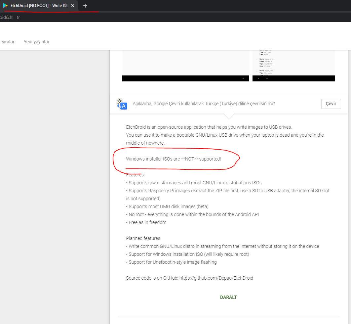Image resolution: width=351 pixels, height=324 pixels.
Task: Click the 'Planned features:' heading
Action: click(x=143, y=238)
